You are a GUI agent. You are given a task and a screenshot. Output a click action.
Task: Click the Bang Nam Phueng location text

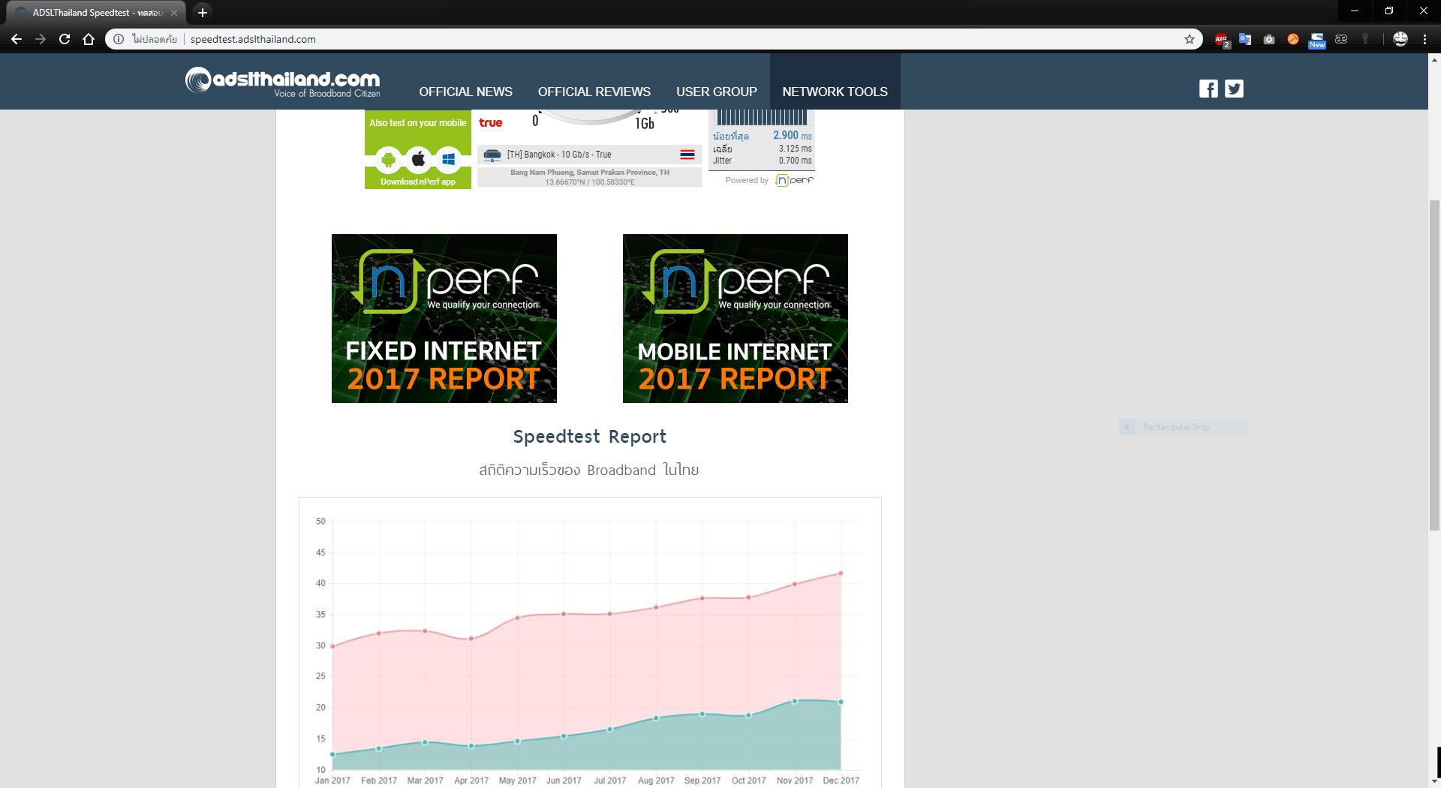590,173
